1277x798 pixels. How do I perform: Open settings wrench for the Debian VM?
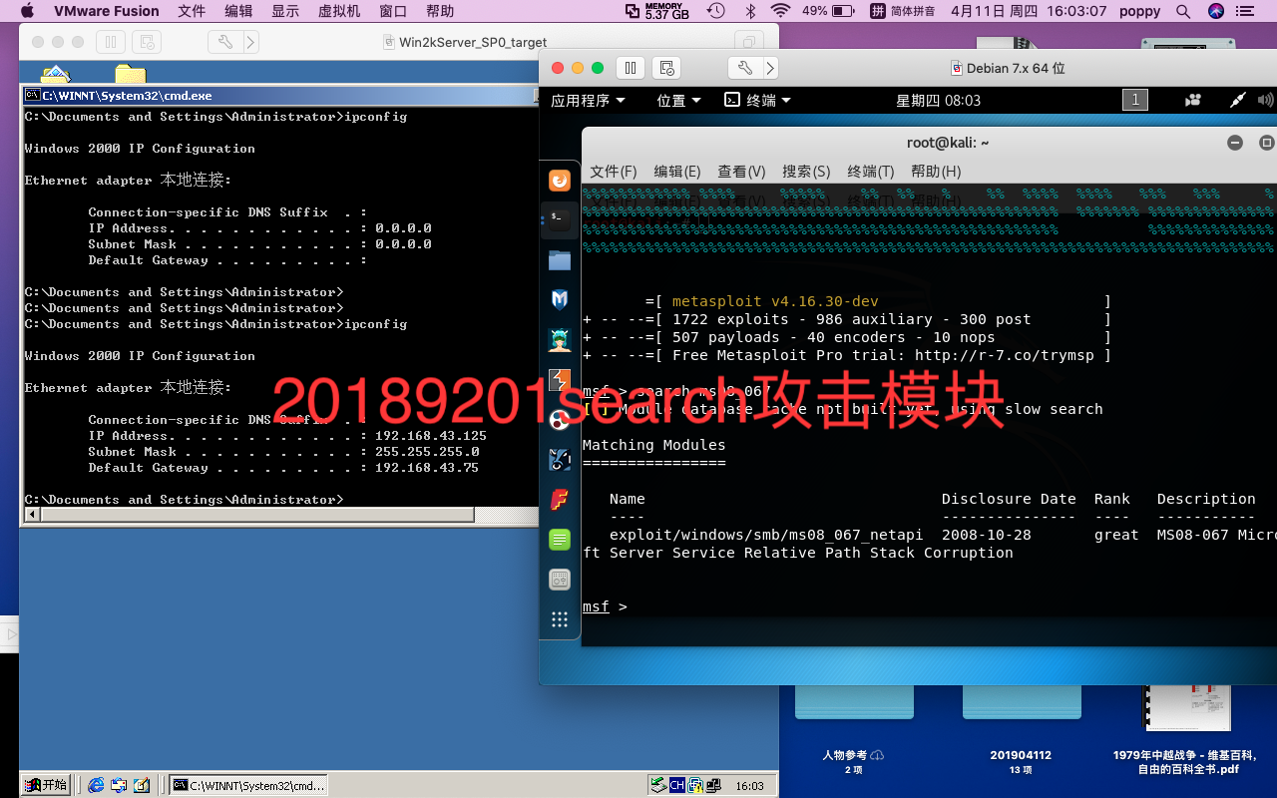click(x=745, y=68)
